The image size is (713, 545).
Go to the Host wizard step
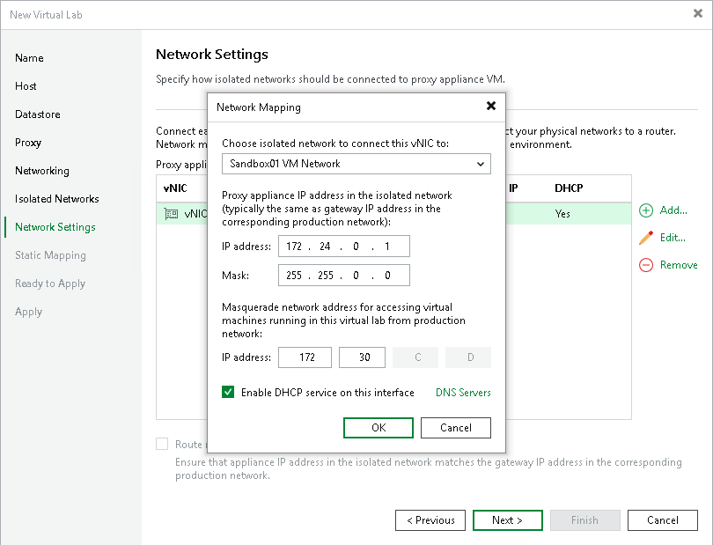pyautogui.click(x=26, y=86)
